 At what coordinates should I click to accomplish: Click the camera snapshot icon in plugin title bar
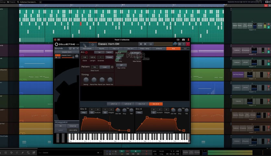pos(183,40)
